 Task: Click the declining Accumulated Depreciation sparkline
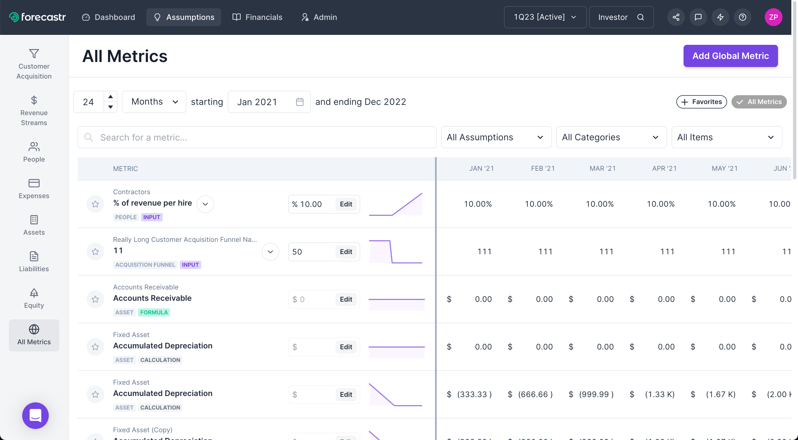(x=396, y=395)
